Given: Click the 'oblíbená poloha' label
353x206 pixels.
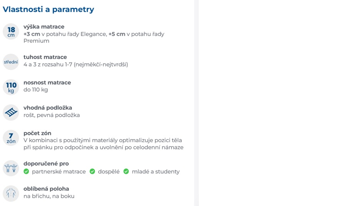Looking at the screenshot, I should click(46, 189).
